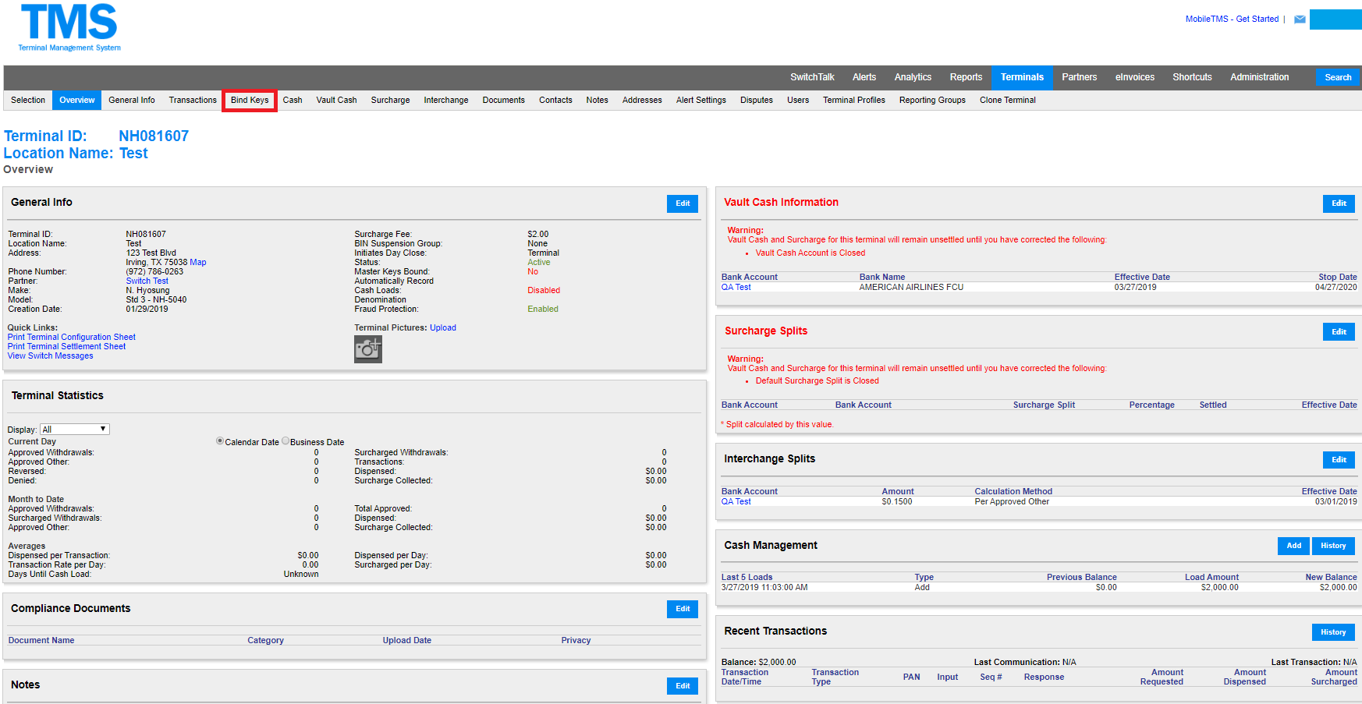Switch to the Terminal Profiles tab
This screenshot has height=704, width=1362.
click(x=854, y=100)
